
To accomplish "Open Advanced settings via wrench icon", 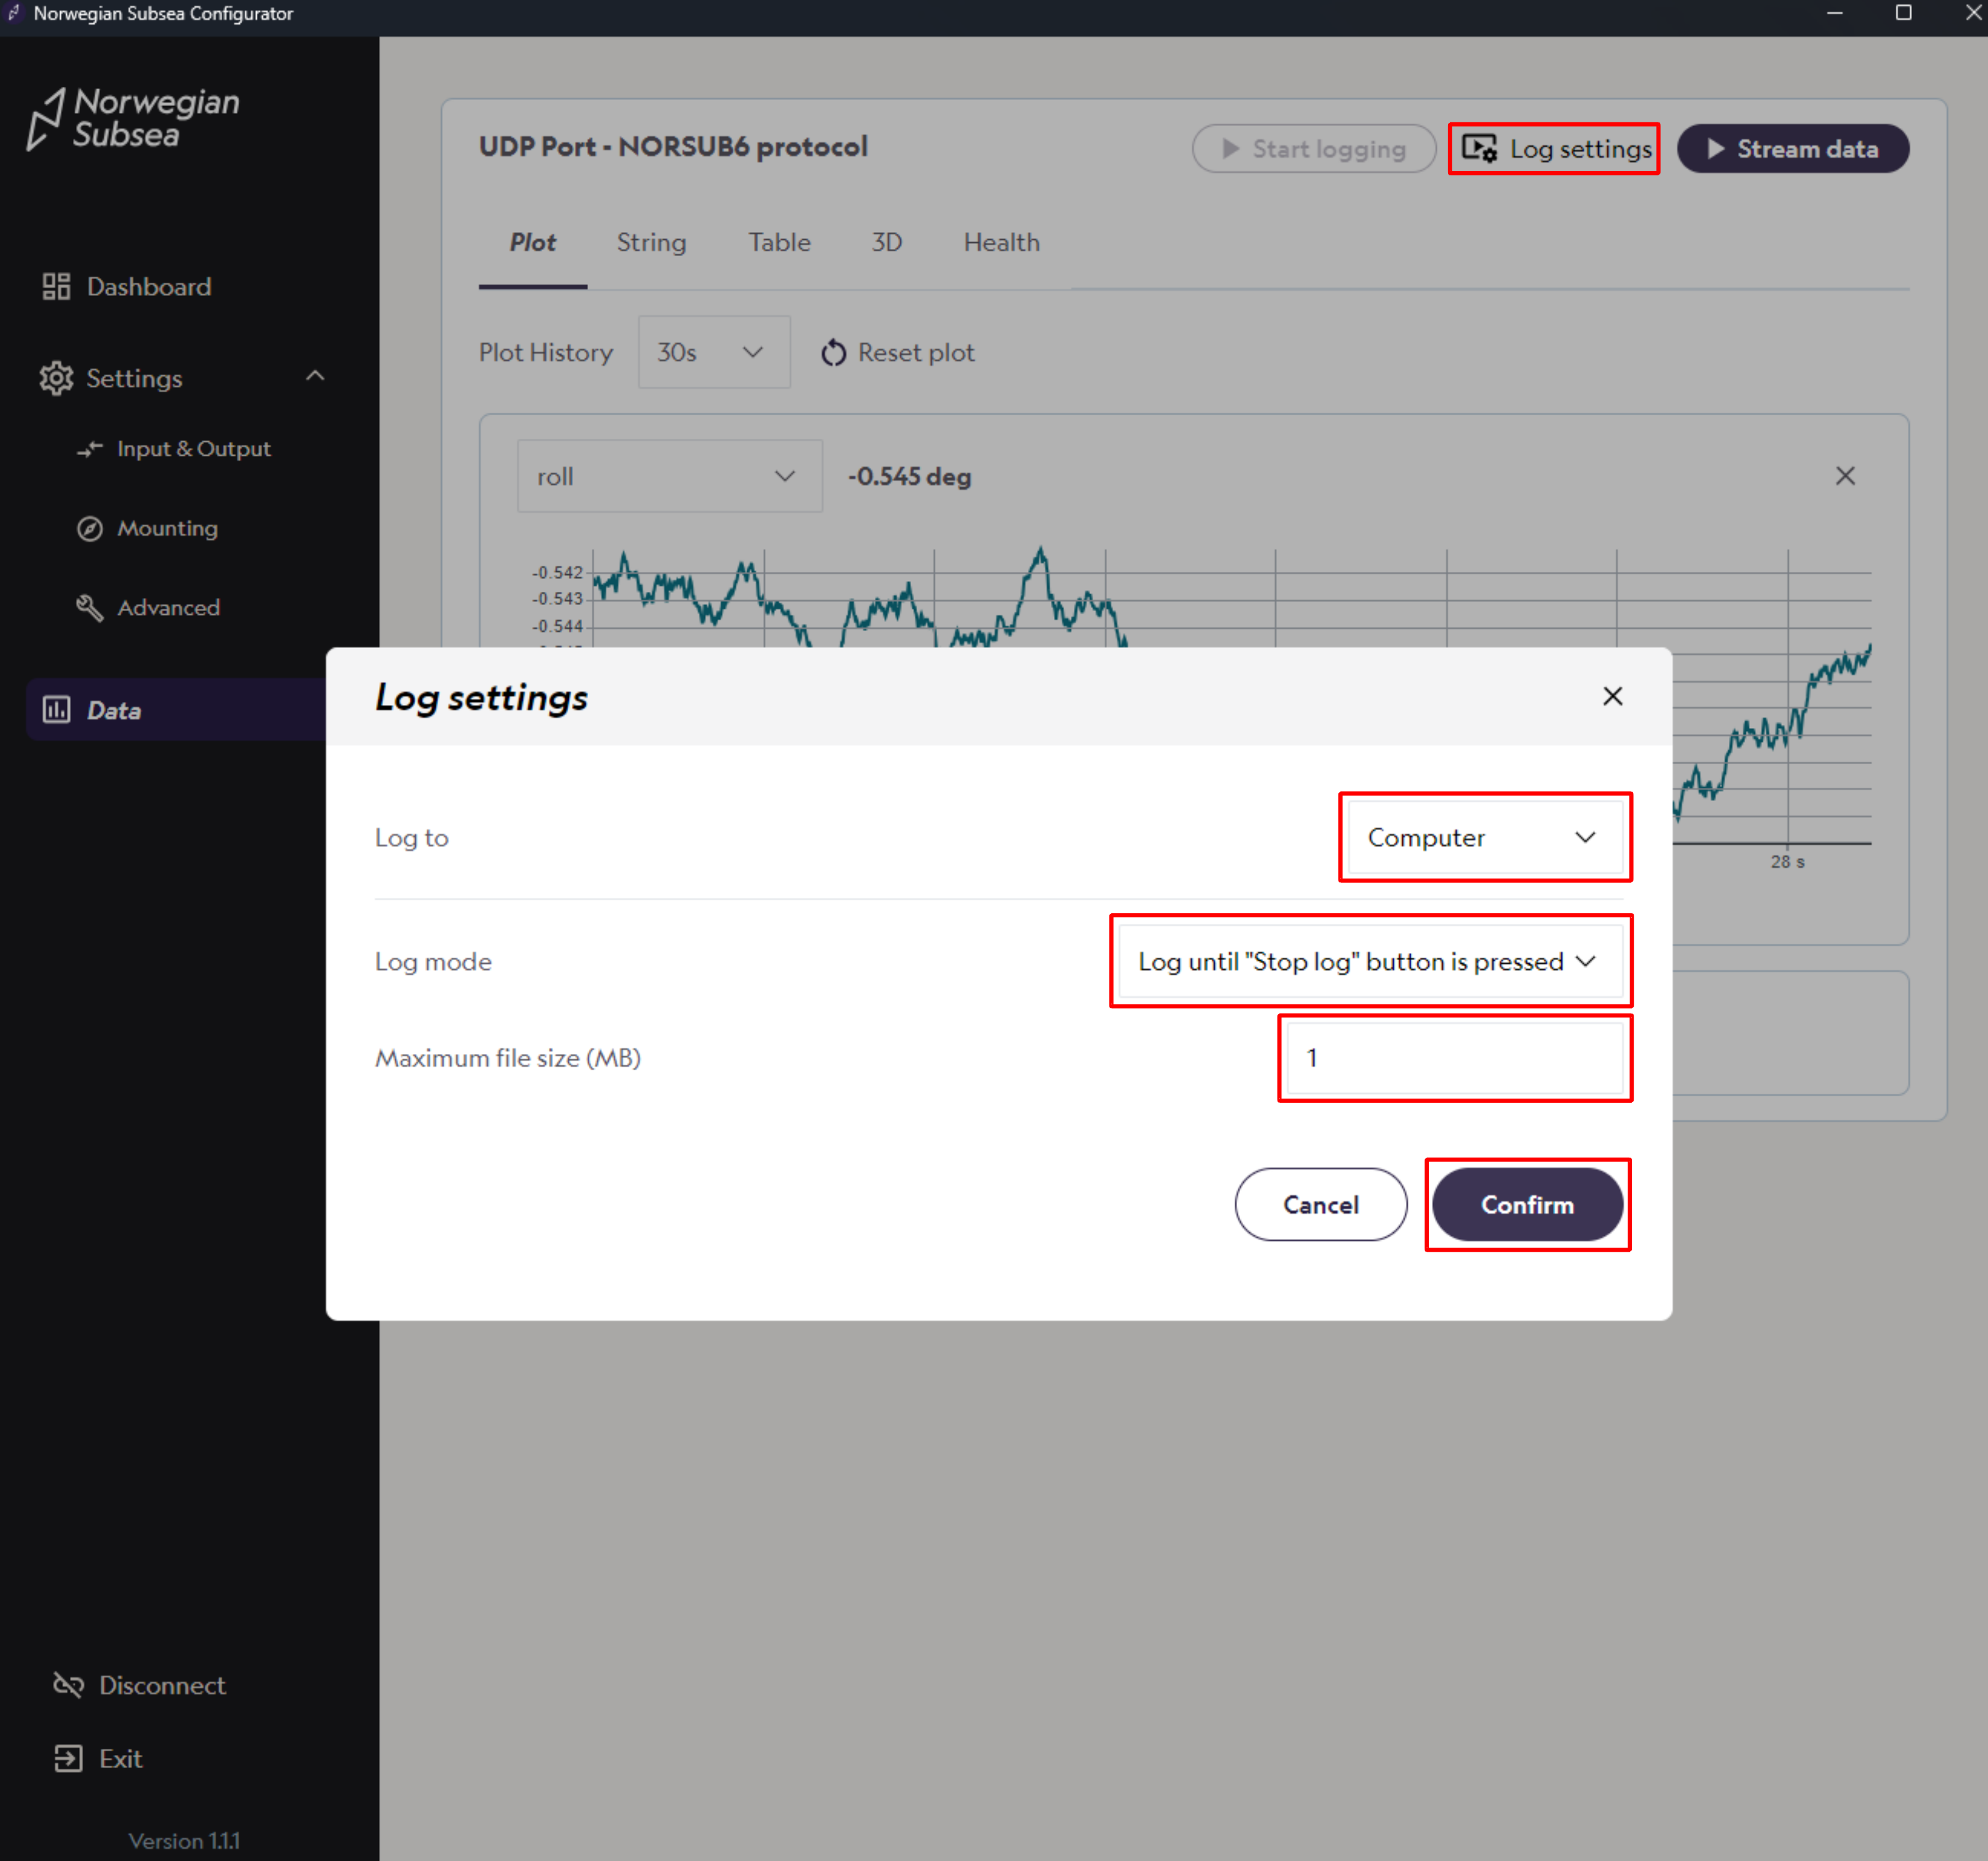I will pyautogui.click(x=91, y=608).
